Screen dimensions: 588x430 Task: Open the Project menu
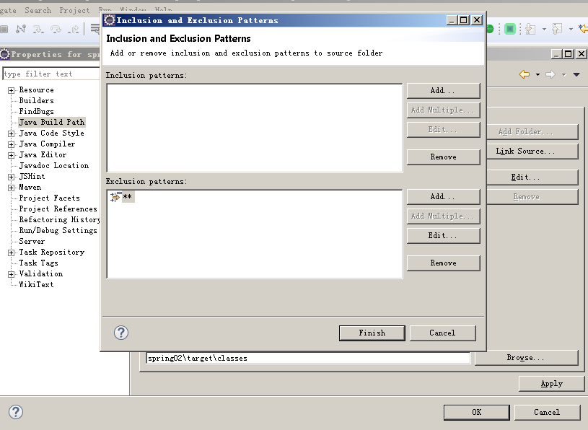(74, 10)
